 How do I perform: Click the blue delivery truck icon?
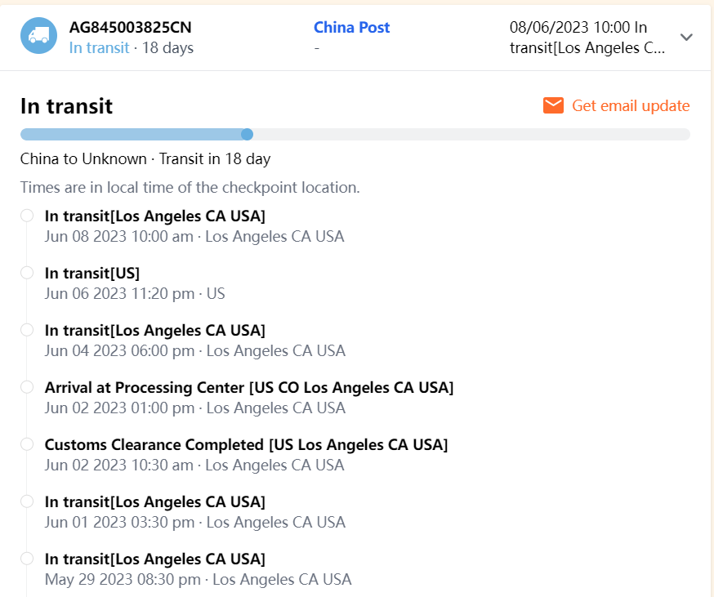[x=38, y=36]
